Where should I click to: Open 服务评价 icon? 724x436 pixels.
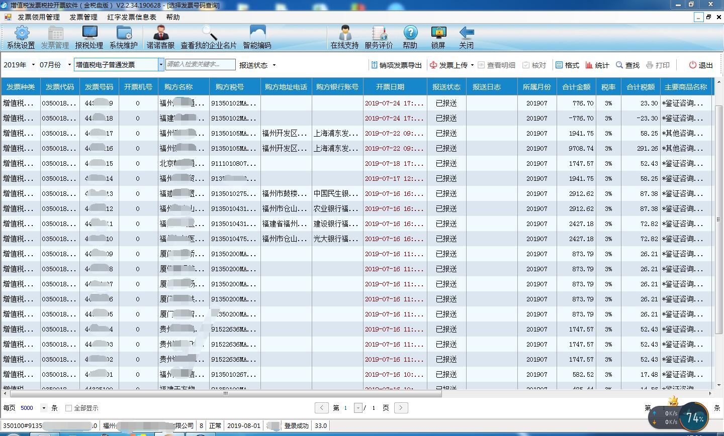point(379,37)
